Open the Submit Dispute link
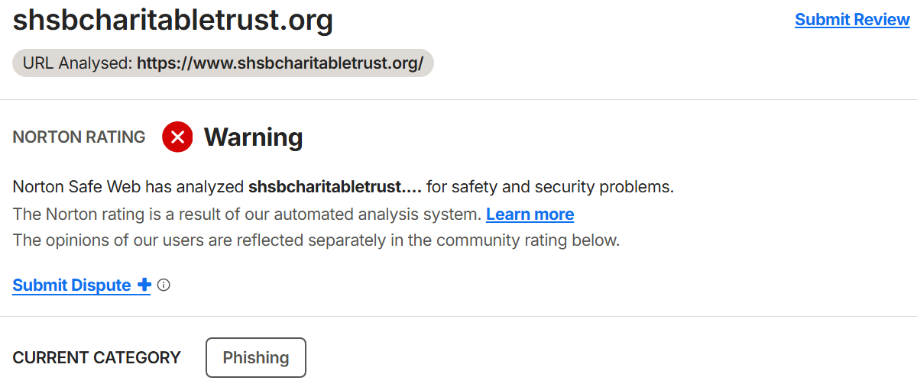The width and height of the screenshot is (917, 387). point(72,285)
